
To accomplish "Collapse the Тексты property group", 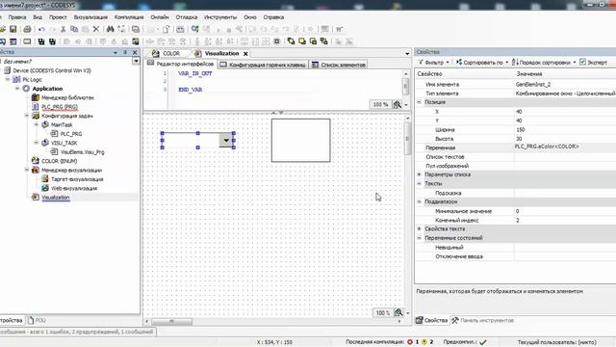I will (x=420, y=184).
